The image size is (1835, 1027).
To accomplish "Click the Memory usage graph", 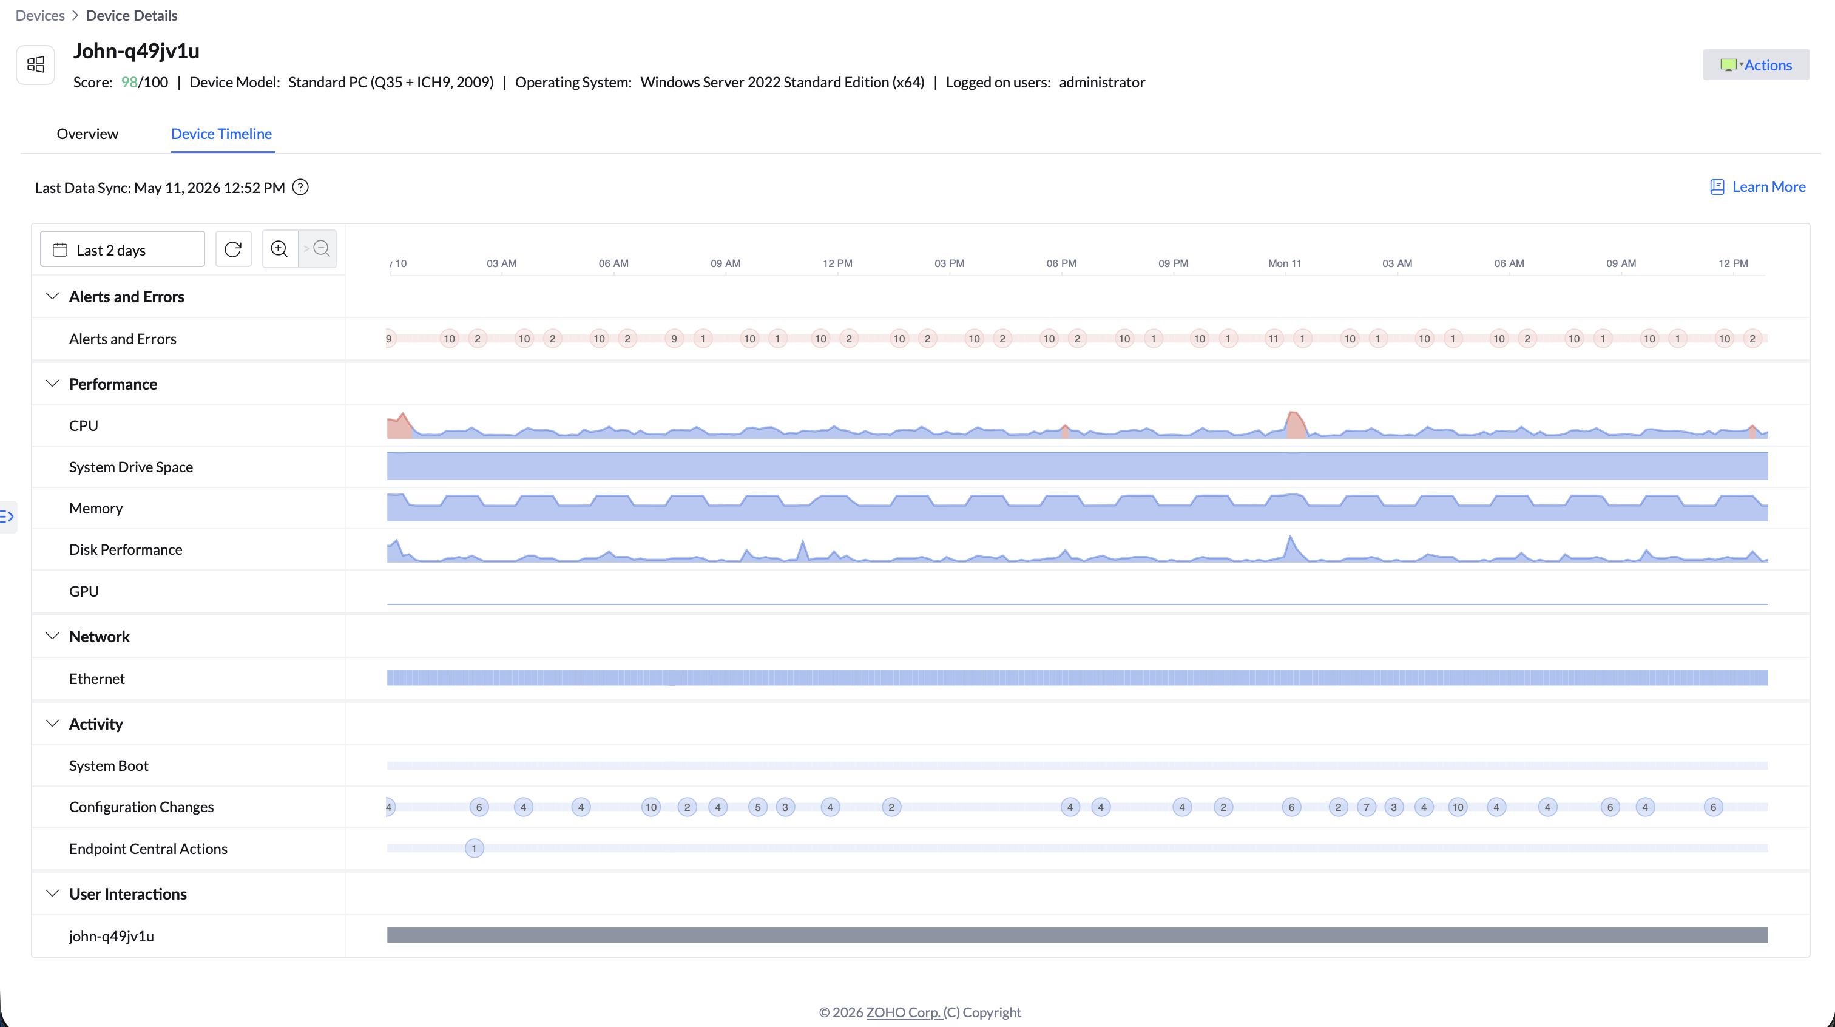I will [1077, 507].
